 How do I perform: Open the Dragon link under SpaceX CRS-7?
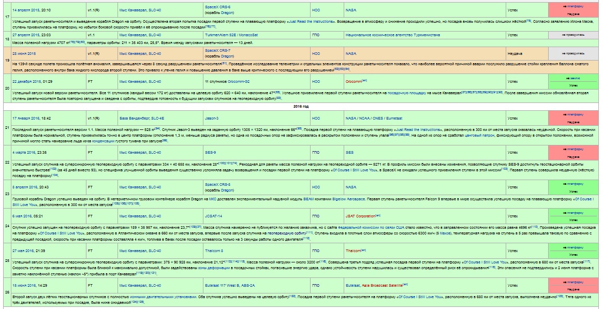tap(227, 56)
